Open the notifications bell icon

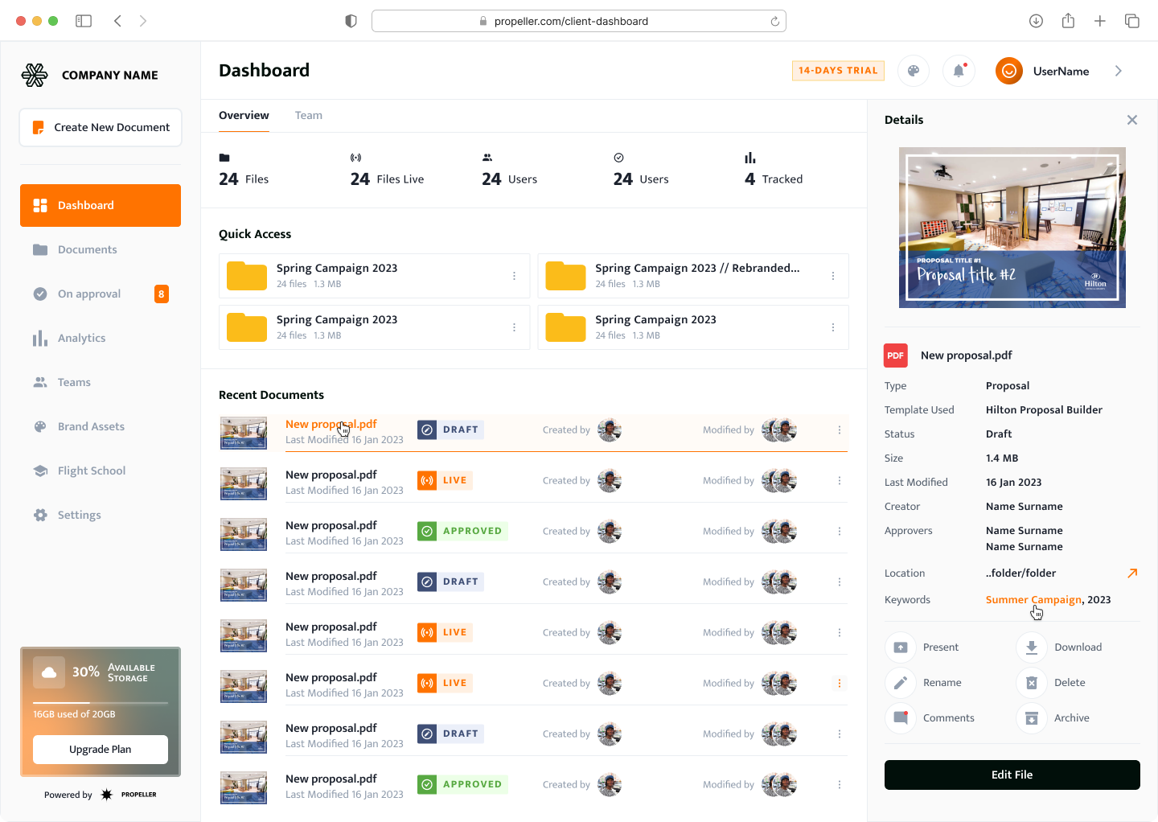pos(959,71)
